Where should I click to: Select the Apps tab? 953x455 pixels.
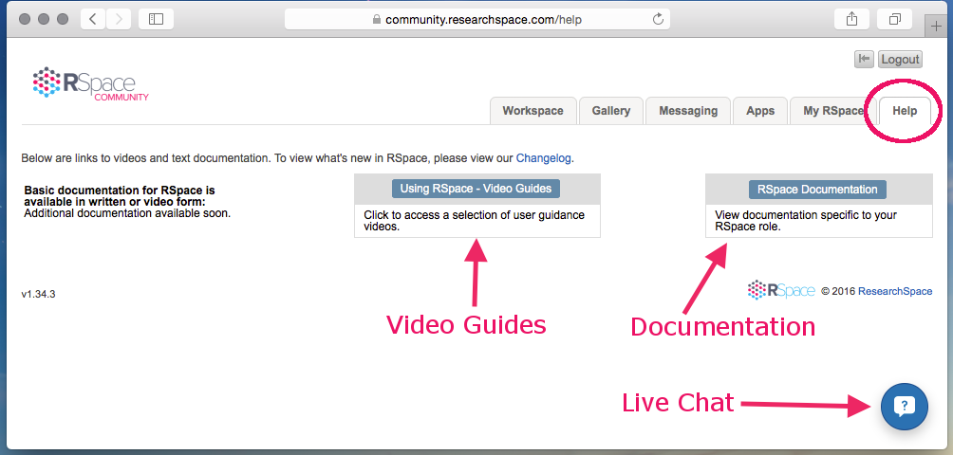point(760,111)
